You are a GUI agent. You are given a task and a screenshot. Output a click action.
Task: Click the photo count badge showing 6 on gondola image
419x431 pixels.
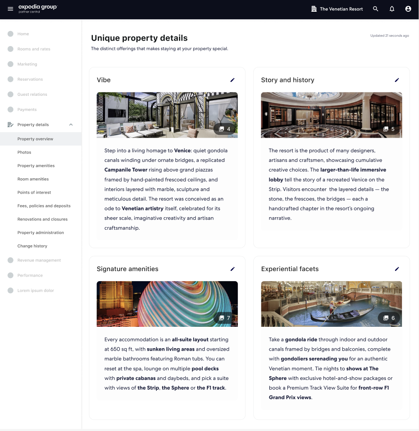(x=389, y=318)
